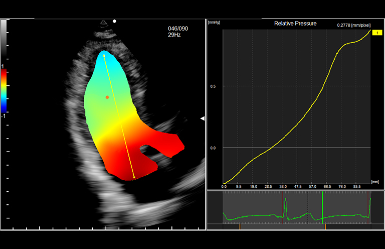
Task: Click the rainbow pressure color scale bar
Action: pos(4,90)
